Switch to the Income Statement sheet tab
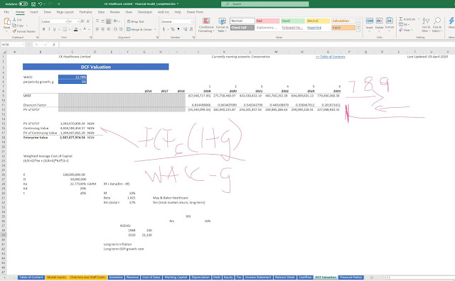455x281 pixels. click(258, 277)
